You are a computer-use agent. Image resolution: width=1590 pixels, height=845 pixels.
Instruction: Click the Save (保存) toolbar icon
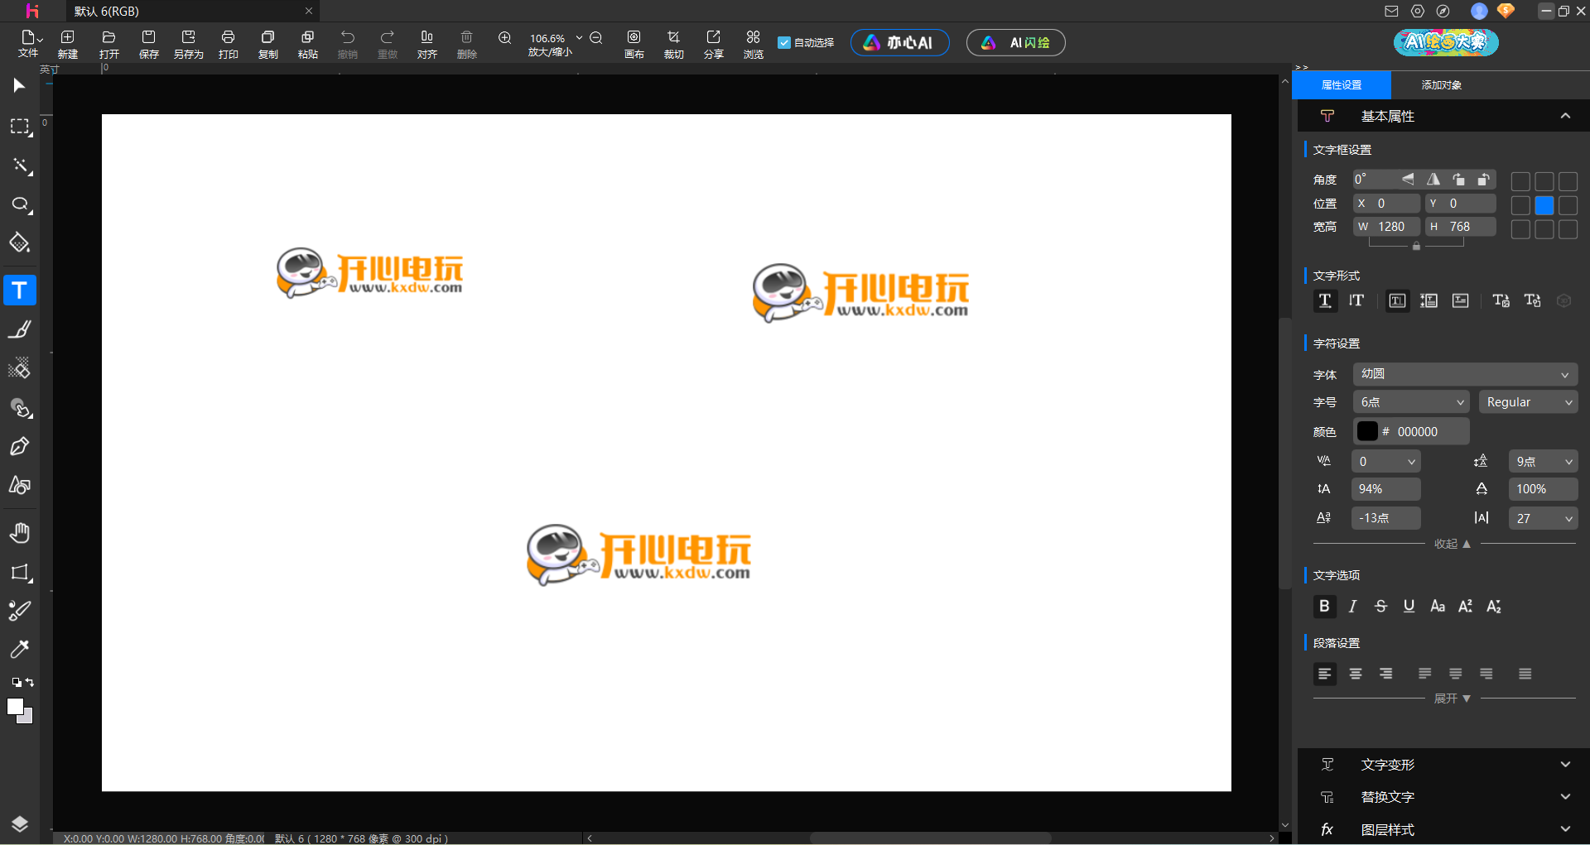148,44
